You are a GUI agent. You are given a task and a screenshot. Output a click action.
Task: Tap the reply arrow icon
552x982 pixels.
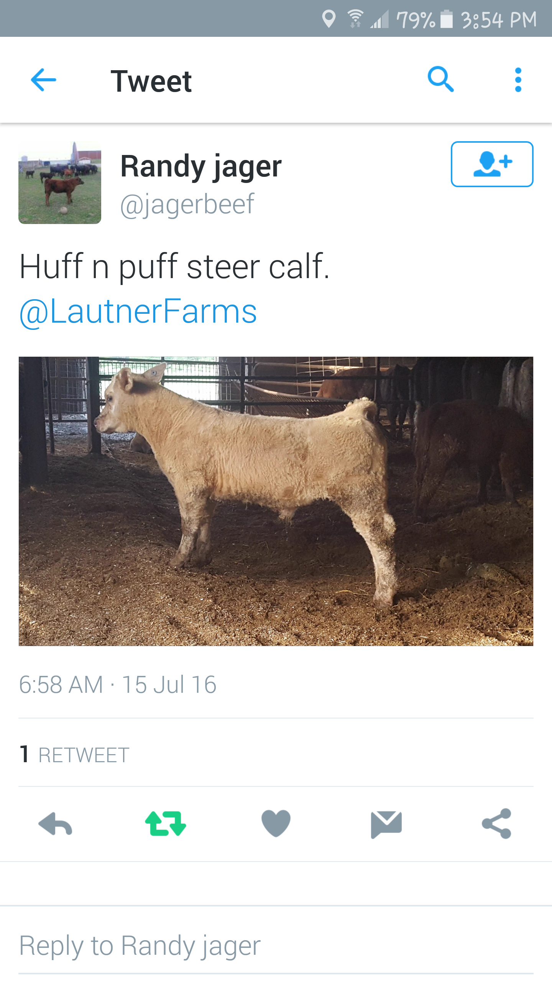tap(55, 824)
